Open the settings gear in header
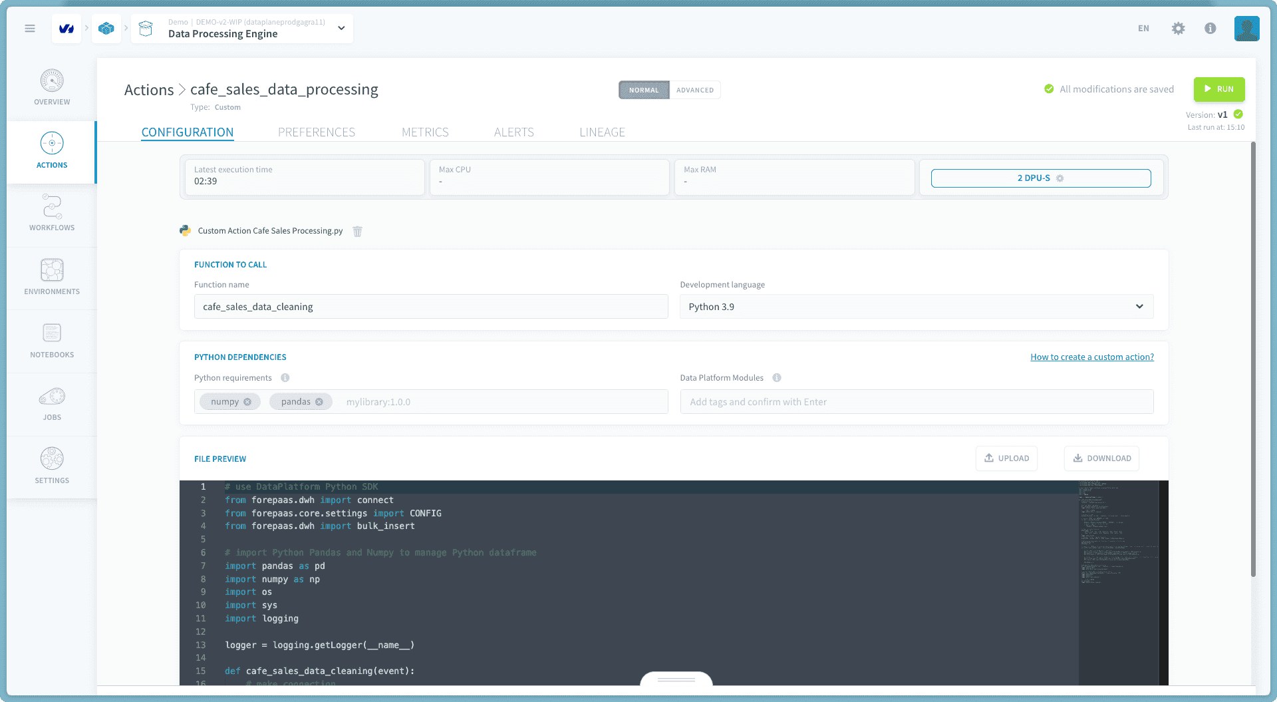 point(1178,28)
